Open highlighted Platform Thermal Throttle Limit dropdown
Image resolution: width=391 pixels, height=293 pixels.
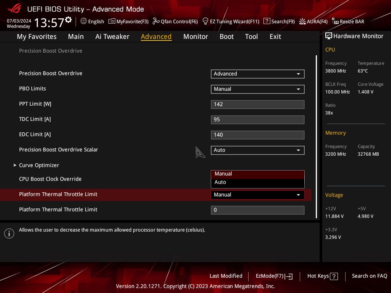257,195
